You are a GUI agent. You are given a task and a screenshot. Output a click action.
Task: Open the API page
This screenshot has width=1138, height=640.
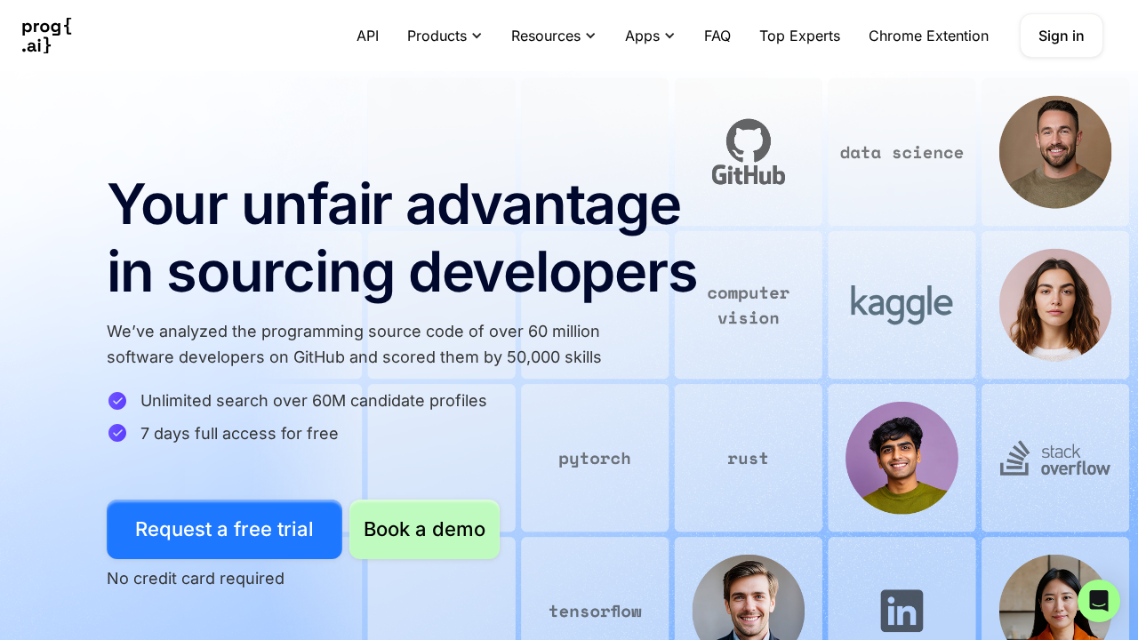pos(367,36)
